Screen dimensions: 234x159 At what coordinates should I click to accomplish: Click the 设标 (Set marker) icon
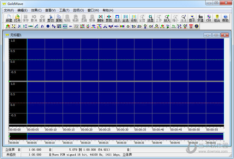pos(134,18)
